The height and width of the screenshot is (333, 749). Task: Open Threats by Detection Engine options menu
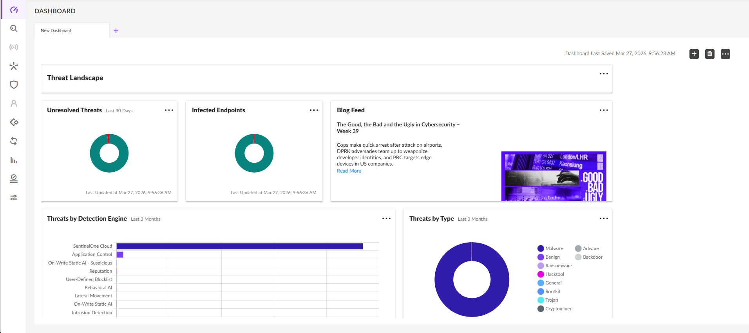[386, 219]
